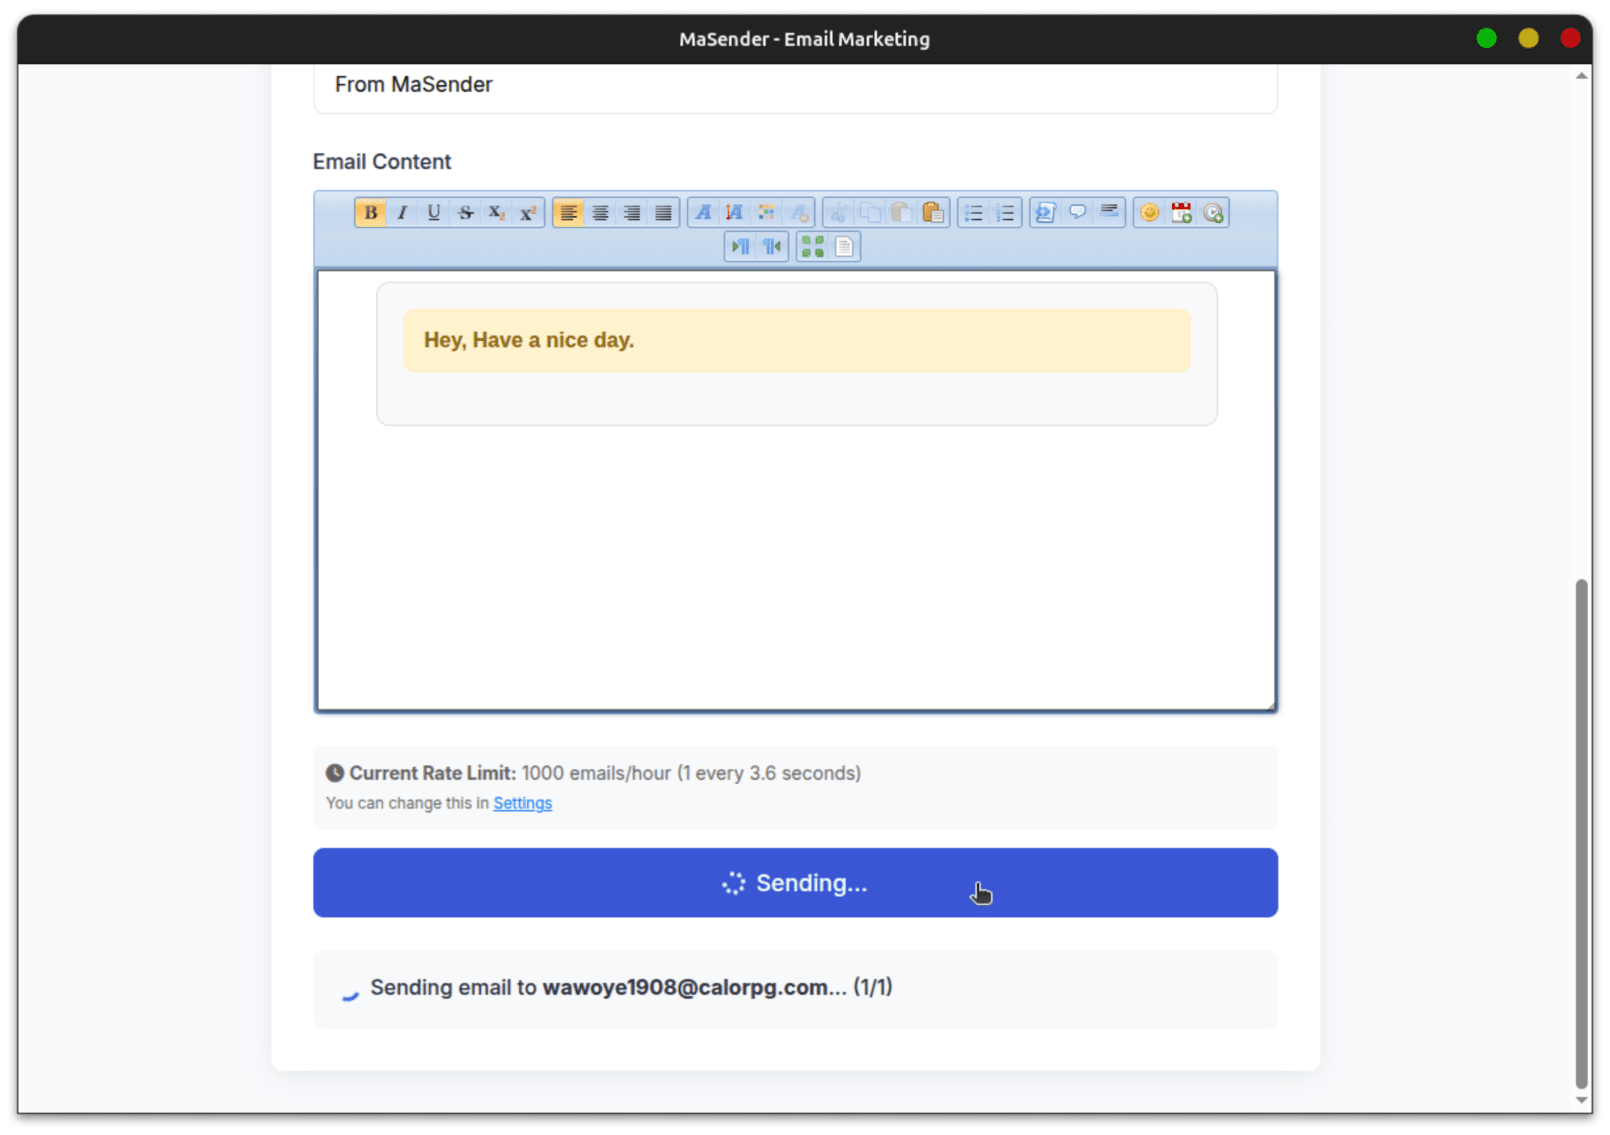Insert an emoticon
This screenshot has height=1135, width=1610.
tap(1150, 212)
